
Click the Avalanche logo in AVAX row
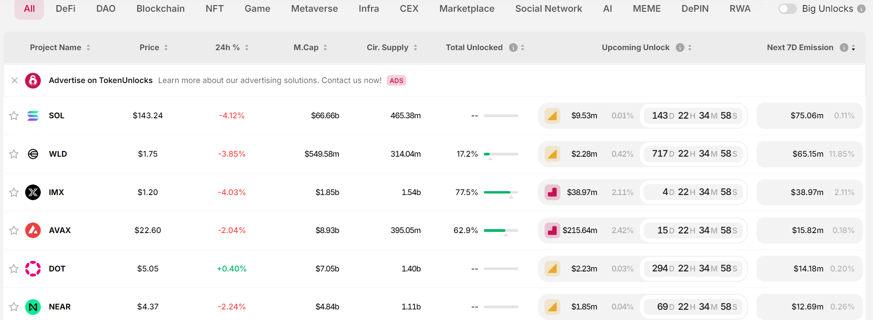(33, 230)
